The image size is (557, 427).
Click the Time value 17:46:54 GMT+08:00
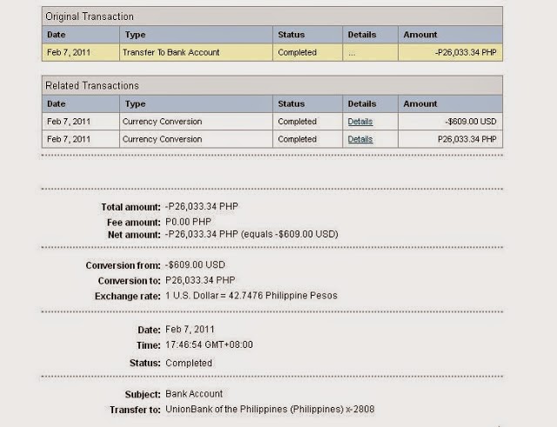click(209, 345)
